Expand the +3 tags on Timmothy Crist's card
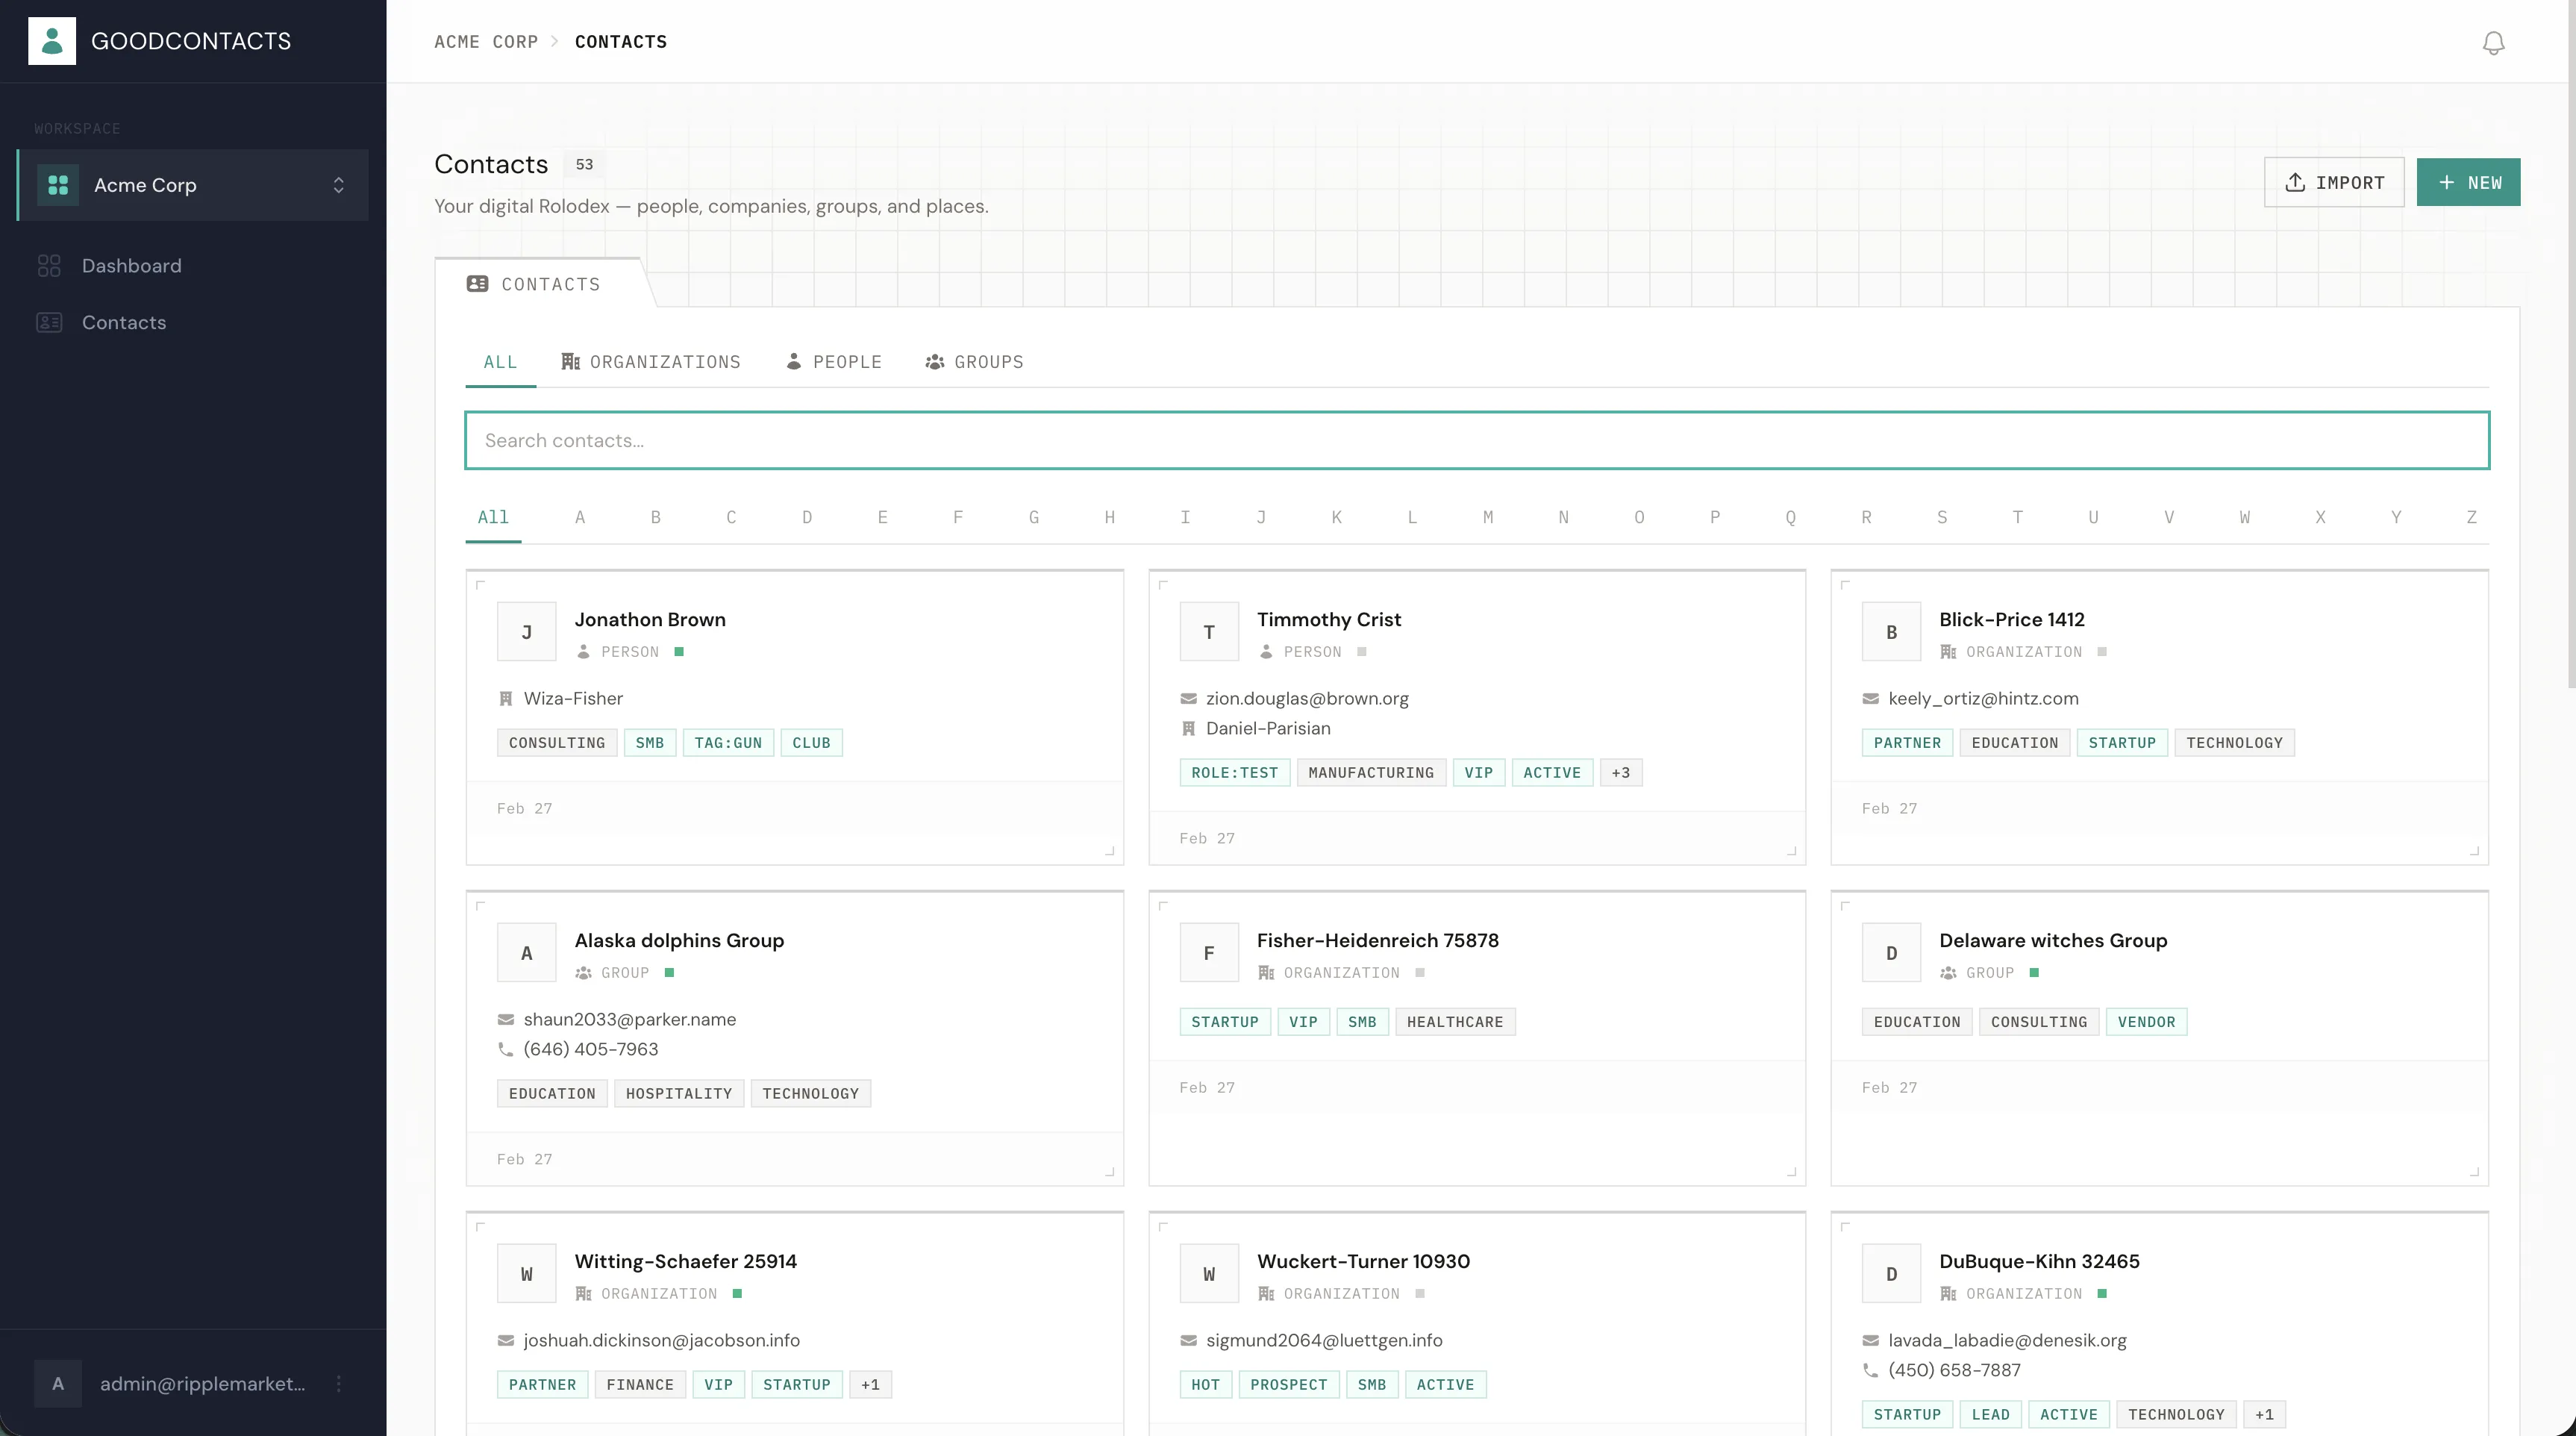 click(1620, 772)
